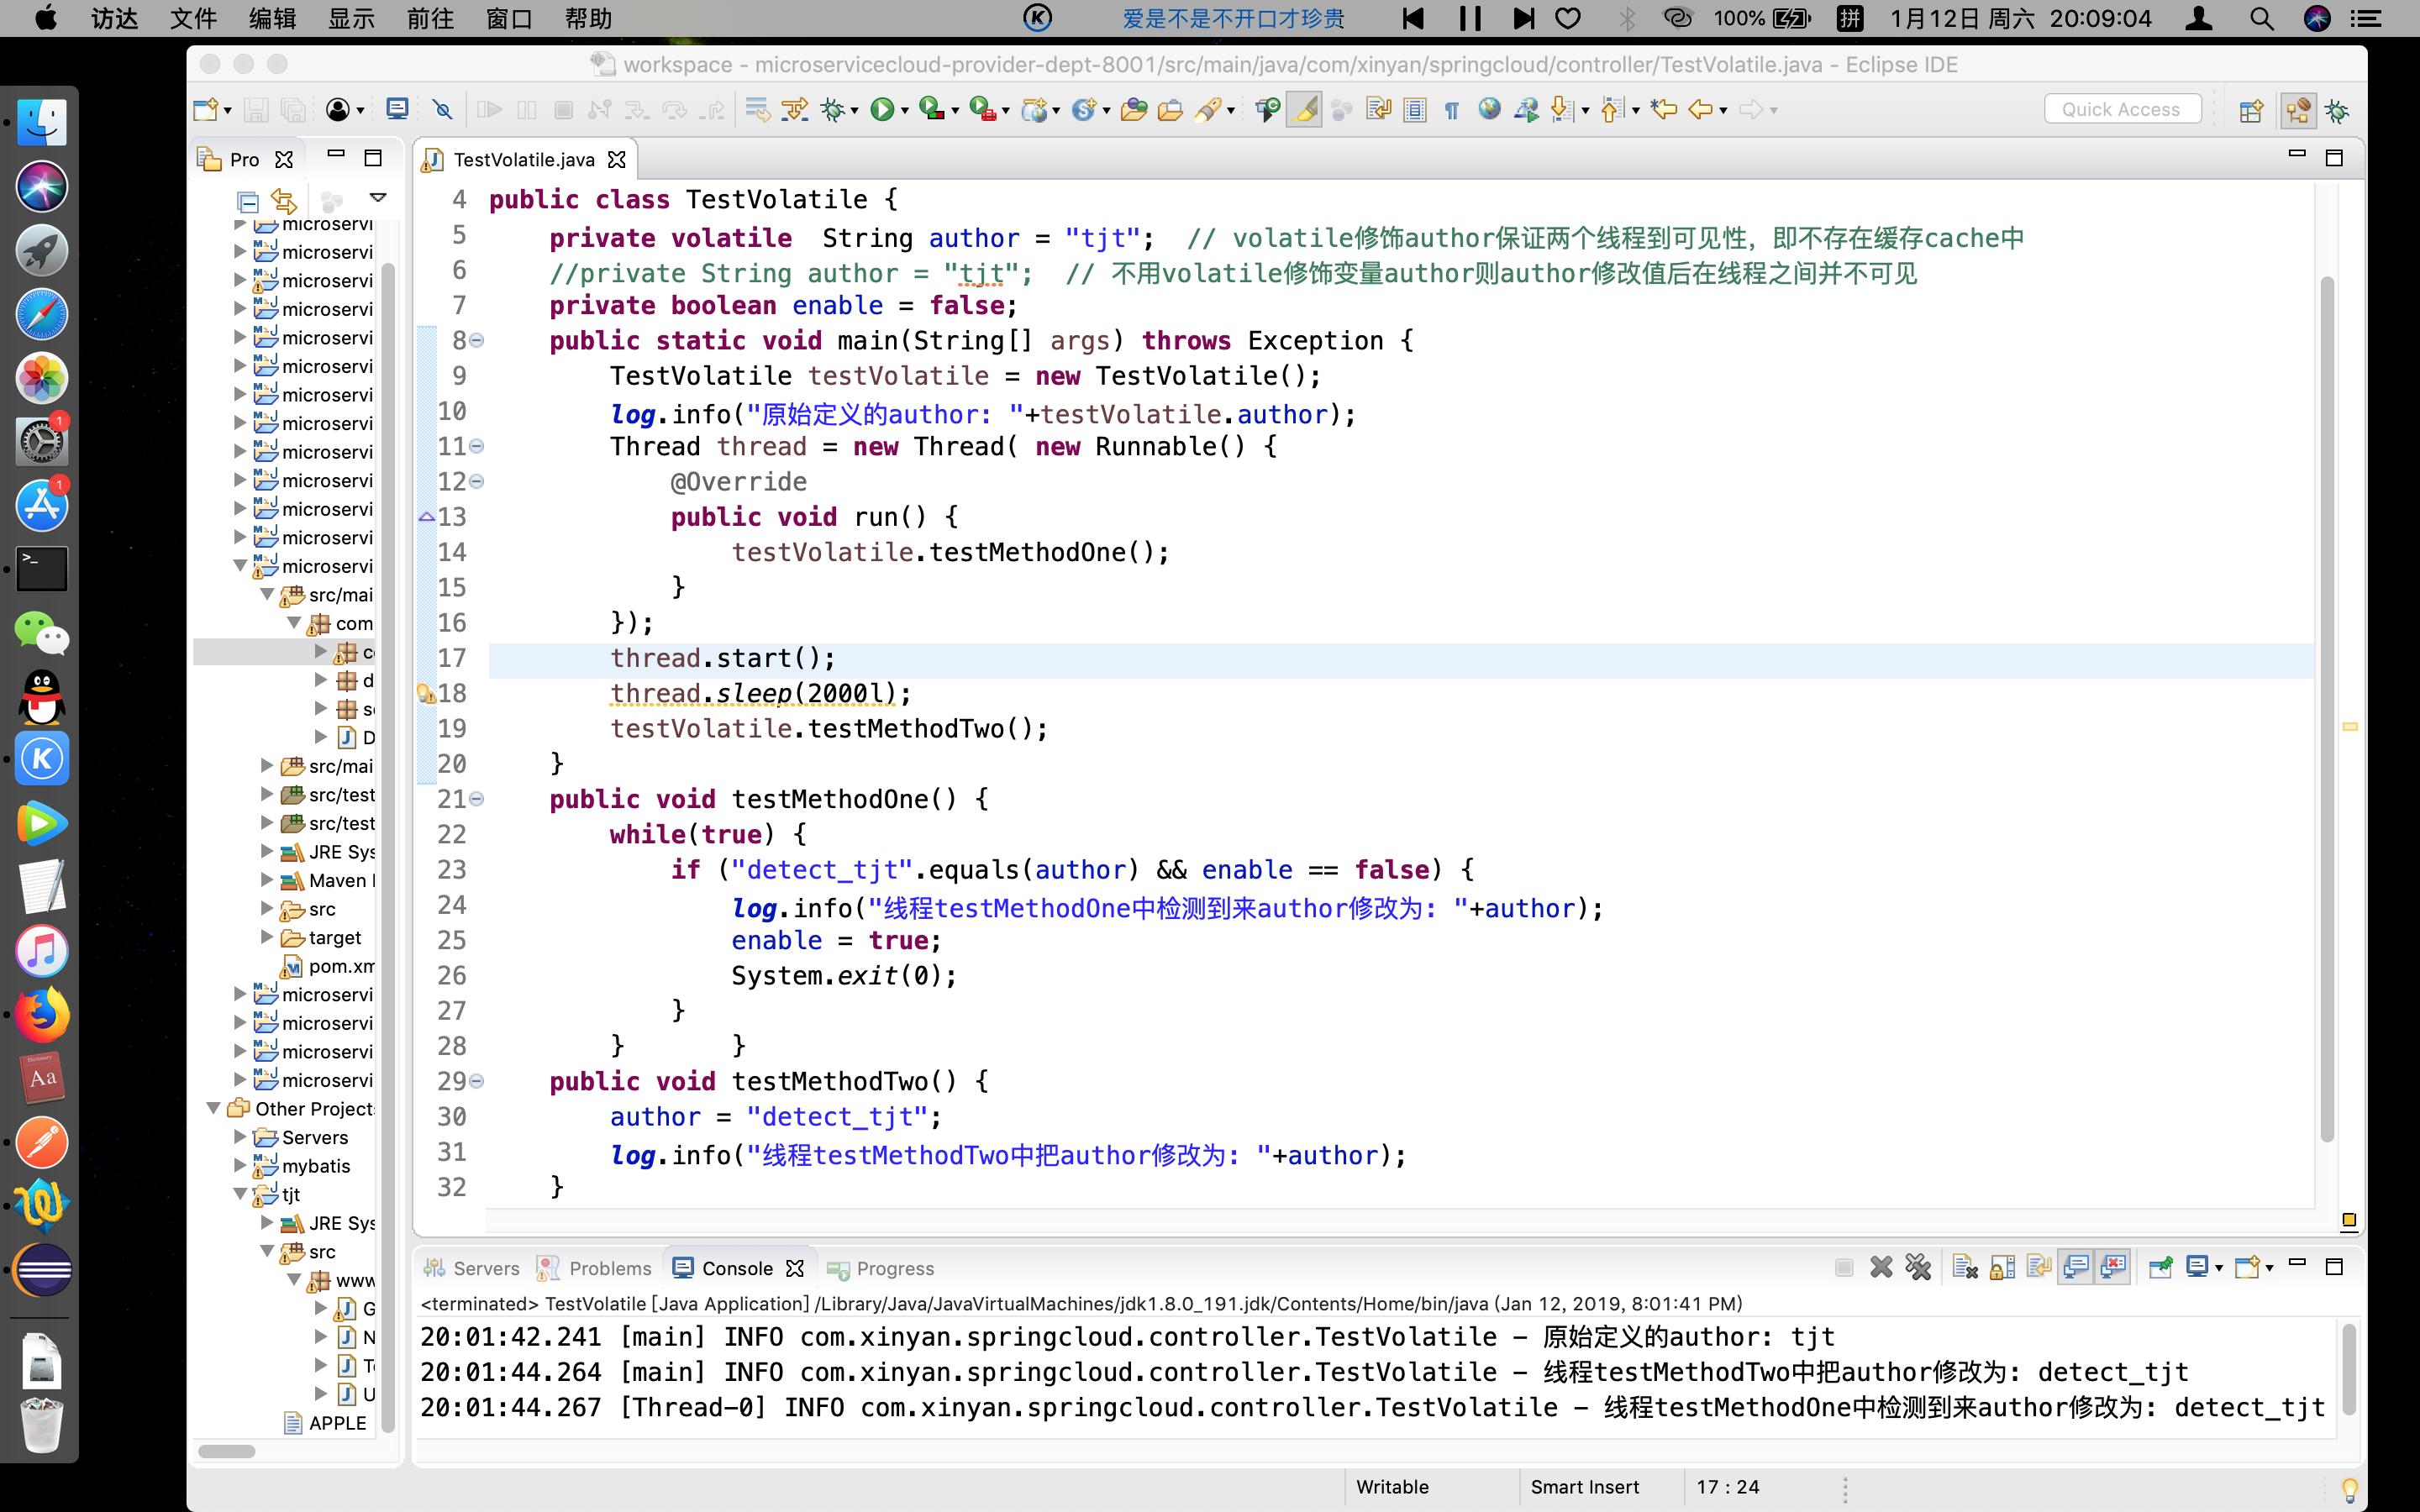Select pom.xml file in project tree
Screen dimensions: 2420x1512
tap(340, 966)
